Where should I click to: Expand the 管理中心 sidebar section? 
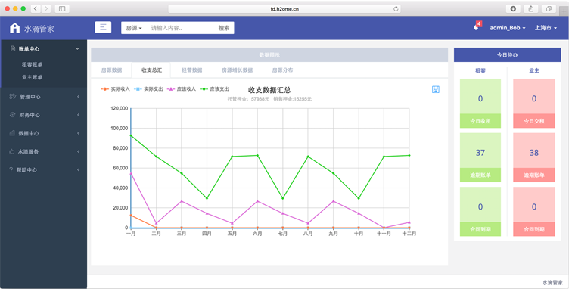(x=44, y=97)
